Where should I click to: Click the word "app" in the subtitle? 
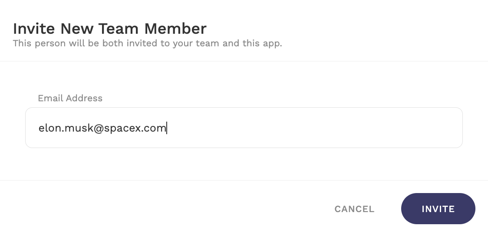(x=272, y=44)
